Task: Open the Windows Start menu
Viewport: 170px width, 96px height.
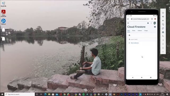Action: pyautogui.click(x=2, y=94)
